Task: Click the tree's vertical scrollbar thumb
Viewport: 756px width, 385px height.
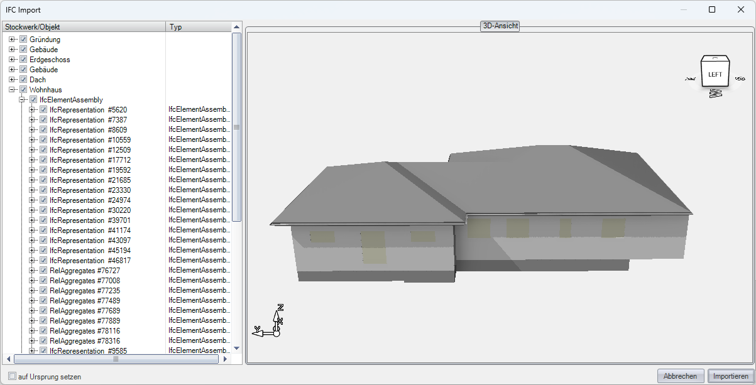Action: pyautogui.click(x=237, y=127)
